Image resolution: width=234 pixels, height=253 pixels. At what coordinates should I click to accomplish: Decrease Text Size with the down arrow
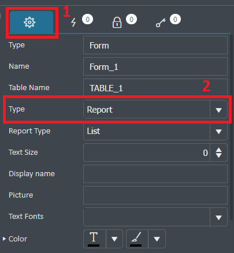[x=218, y=155]
